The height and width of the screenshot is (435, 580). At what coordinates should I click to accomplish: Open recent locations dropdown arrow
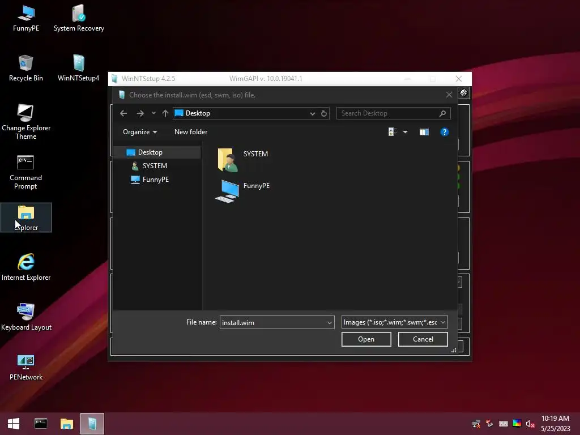point(153,113)
